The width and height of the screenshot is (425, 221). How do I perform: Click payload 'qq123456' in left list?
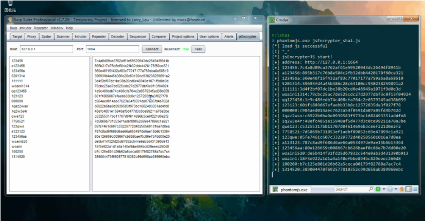tap(19, 91)
